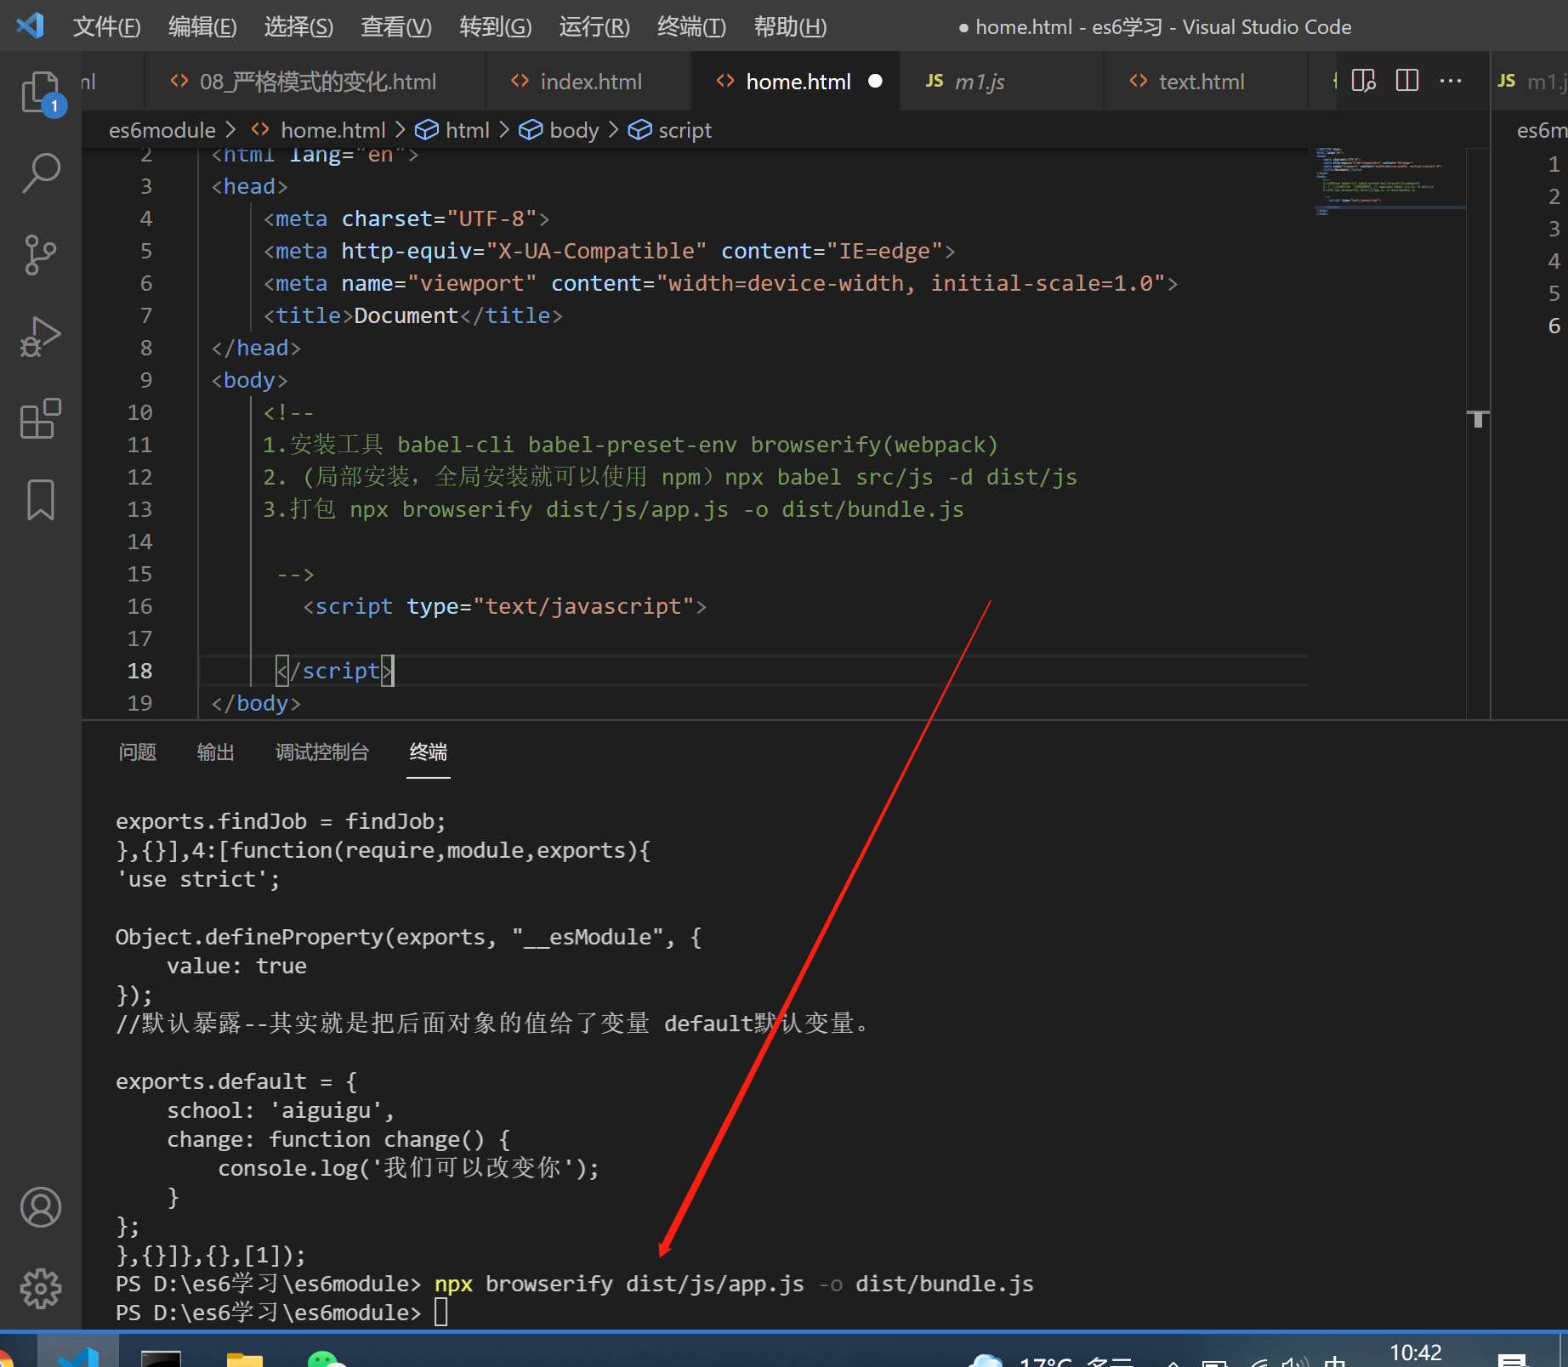
Task: Click the m1.js tab in right editor group
Action: point(1532,82)
